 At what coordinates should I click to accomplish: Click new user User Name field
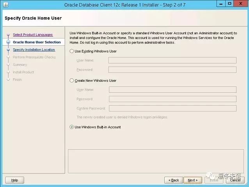[x=173, y=90]
